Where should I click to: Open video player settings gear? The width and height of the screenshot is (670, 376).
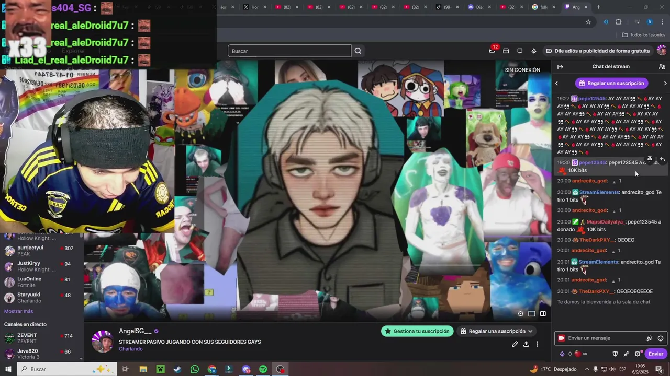[520, 314]
